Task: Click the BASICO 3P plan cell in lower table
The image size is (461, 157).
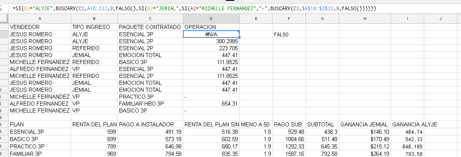Action: [x=40, y=139]
